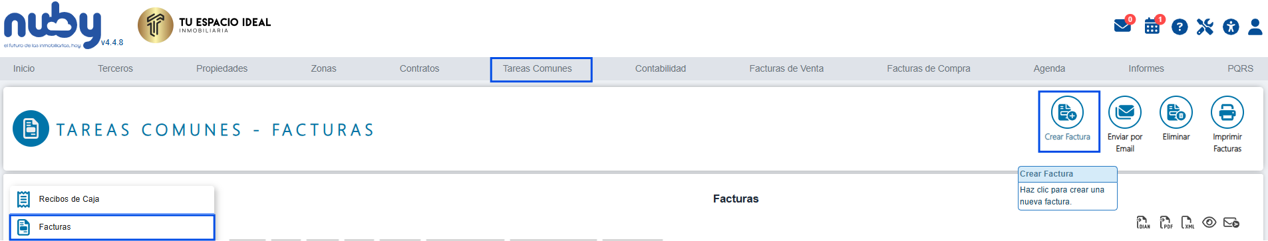Open the mail inbox envelope icon

1122,27
